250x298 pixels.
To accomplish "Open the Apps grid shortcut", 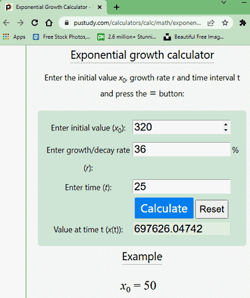I will click(14, 37).
